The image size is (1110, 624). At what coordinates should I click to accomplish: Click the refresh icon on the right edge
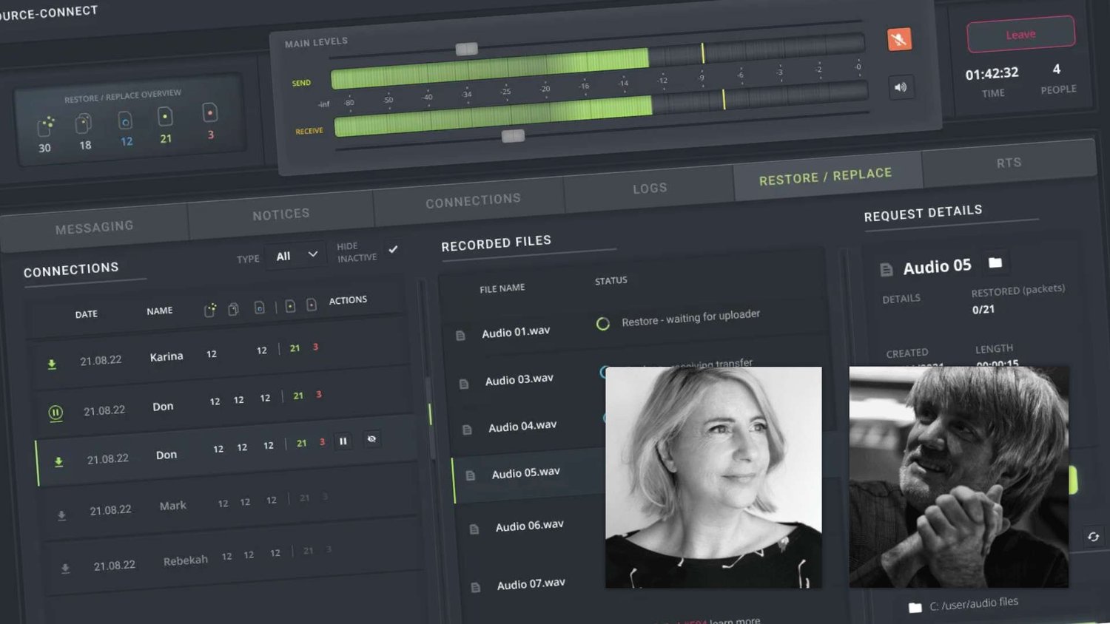1094,537
